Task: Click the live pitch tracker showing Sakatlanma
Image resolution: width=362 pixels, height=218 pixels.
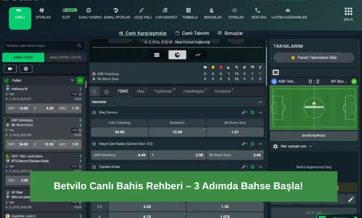Action: coord(314,108)
